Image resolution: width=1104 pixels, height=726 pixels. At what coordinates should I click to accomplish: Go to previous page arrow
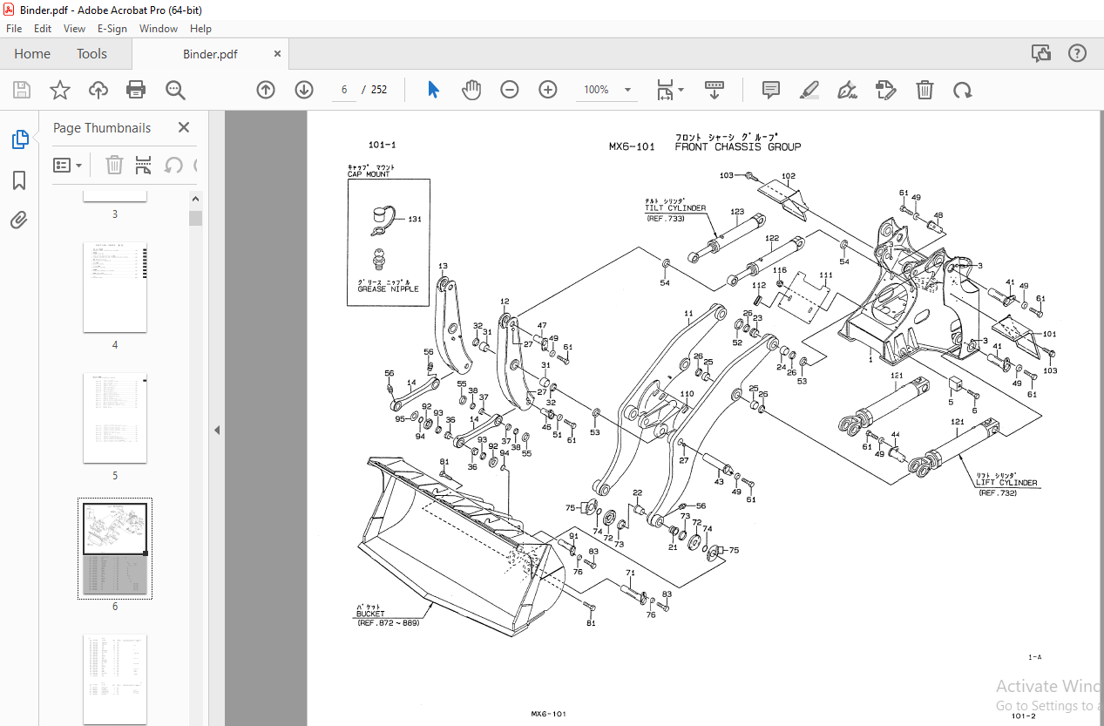point(266,90)
